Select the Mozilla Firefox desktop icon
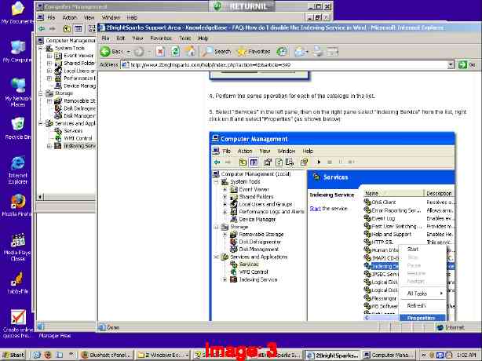 pos(17,205)
